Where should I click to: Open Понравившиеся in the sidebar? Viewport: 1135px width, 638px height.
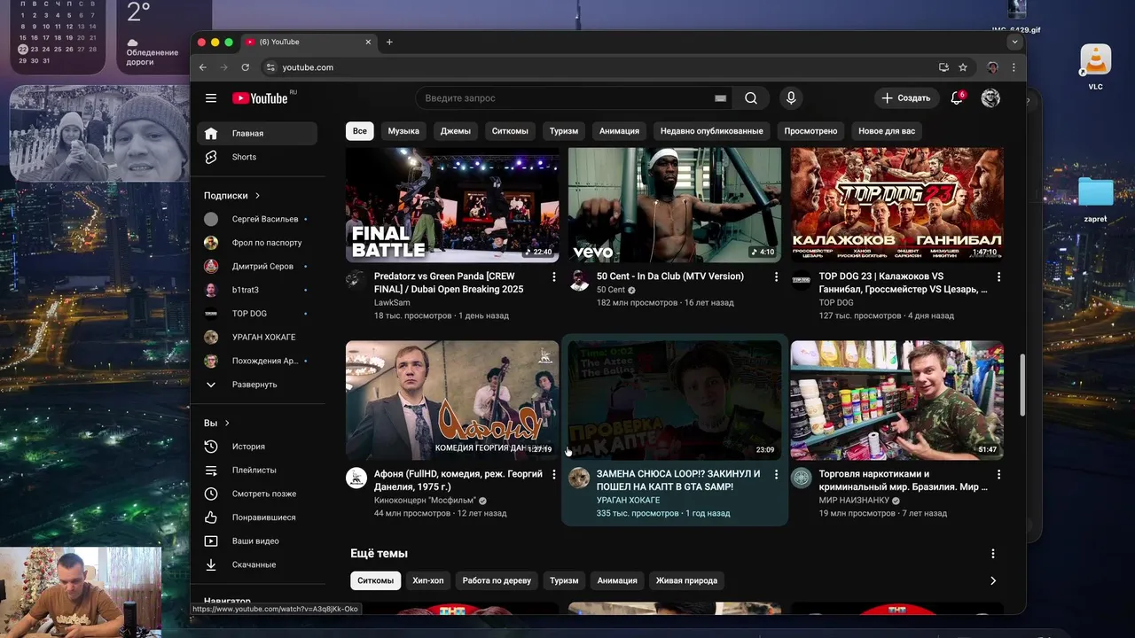[257, 517]
